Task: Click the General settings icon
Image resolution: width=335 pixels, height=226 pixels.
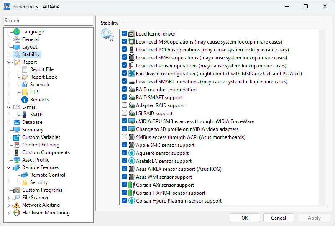Action: [x=17, y=39]
